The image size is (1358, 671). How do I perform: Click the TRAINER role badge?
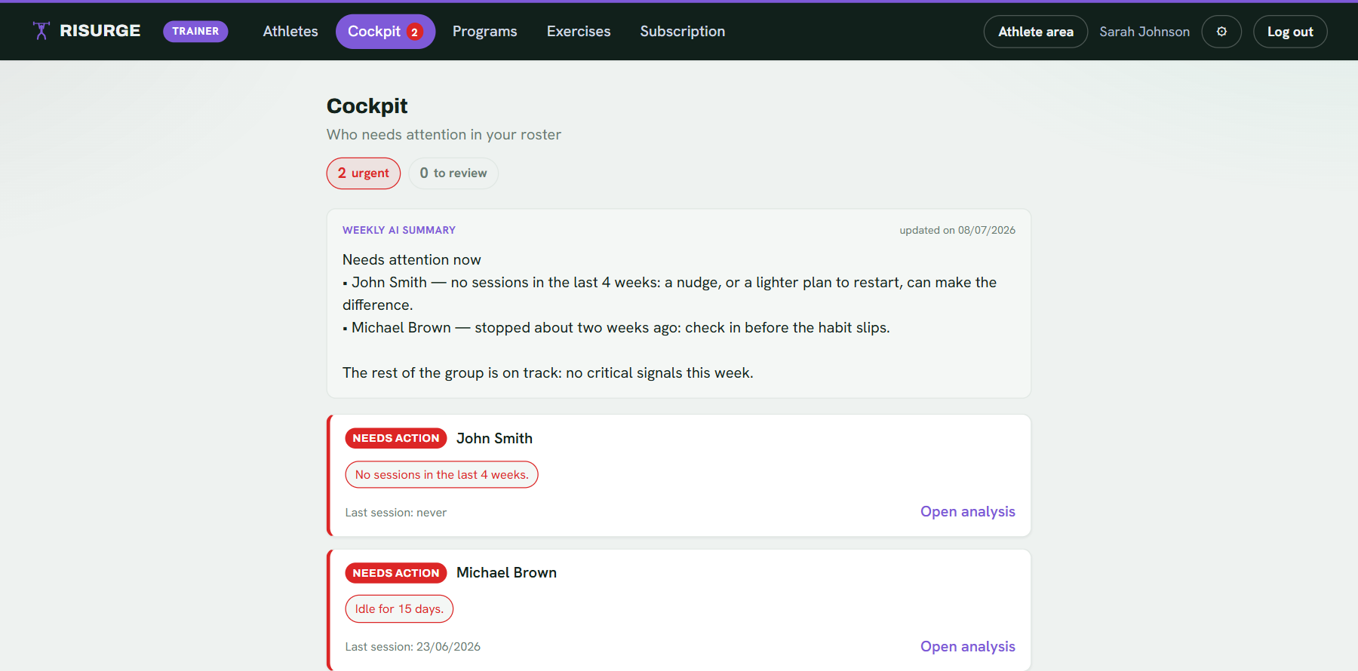(195, 32)
